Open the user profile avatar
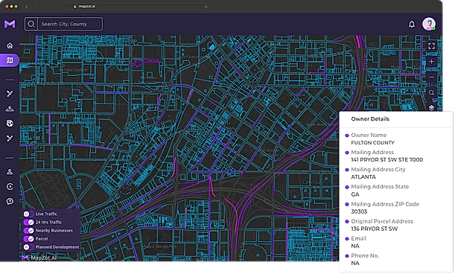Screen dimensions: 455x274 tap(429, 24)
